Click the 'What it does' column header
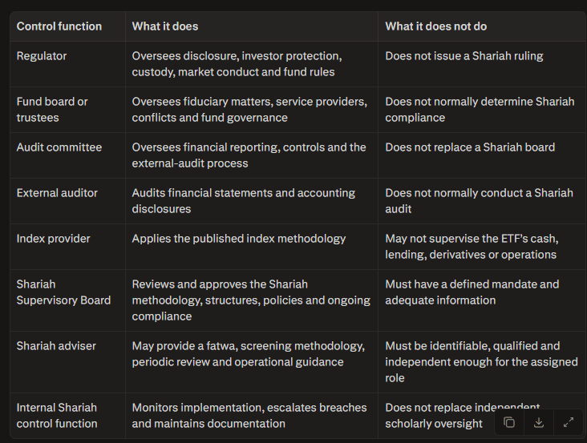 coord(165,26)
